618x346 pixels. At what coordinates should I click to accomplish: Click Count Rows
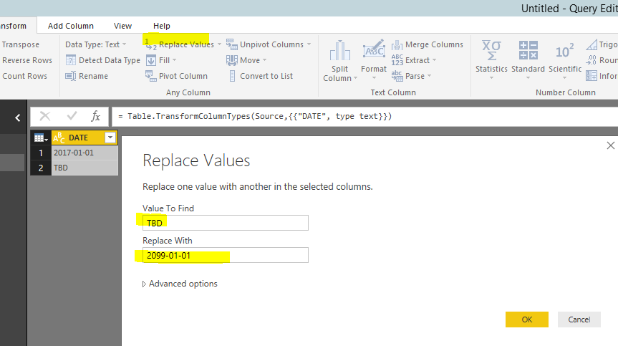(x=25, y=76)
